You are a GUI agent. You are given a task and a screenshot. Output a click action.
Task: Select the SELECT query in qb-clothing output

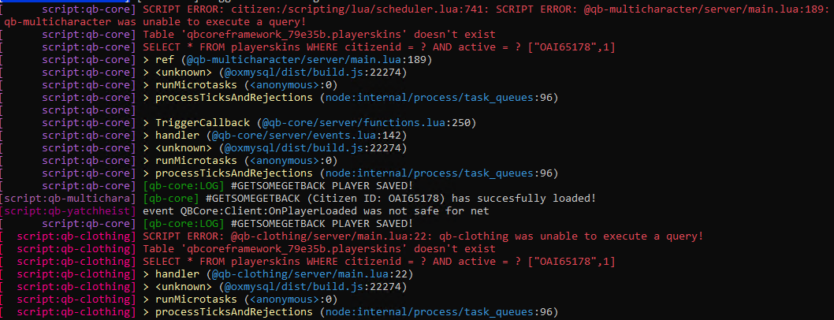[378, 262]
